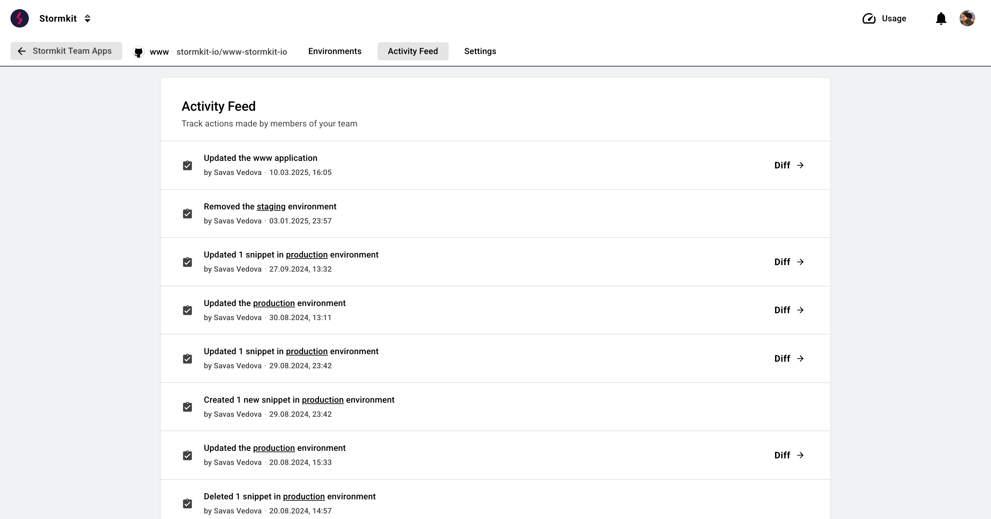Click the Activity Feed heading
The image size is (991, 519).
click(x=219, y=106)
